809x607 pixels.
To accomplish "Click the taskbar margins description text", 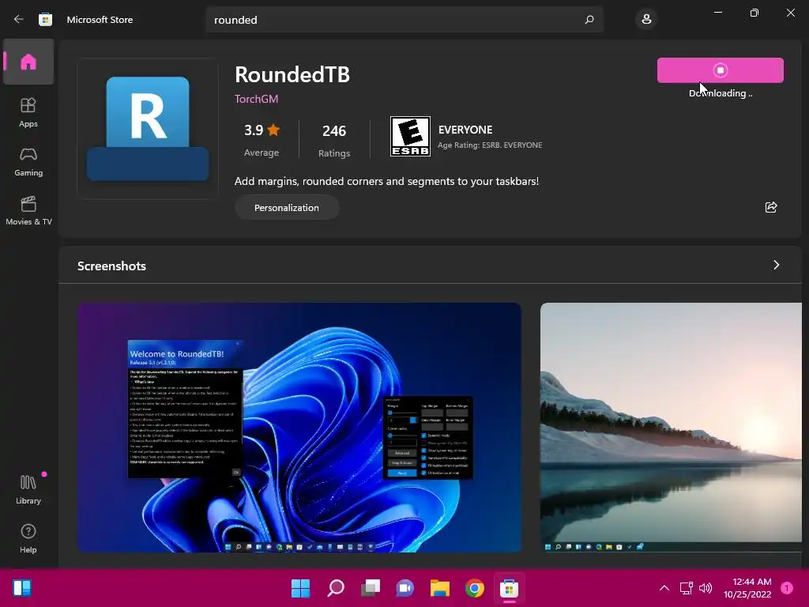I will (x=386, y=181).
